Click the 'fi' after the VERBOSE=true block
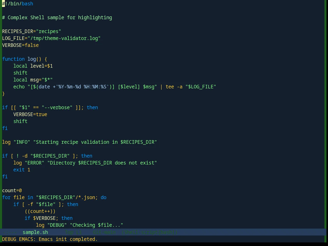The height and width of the screenshot is (246, 328). [5, 128]
